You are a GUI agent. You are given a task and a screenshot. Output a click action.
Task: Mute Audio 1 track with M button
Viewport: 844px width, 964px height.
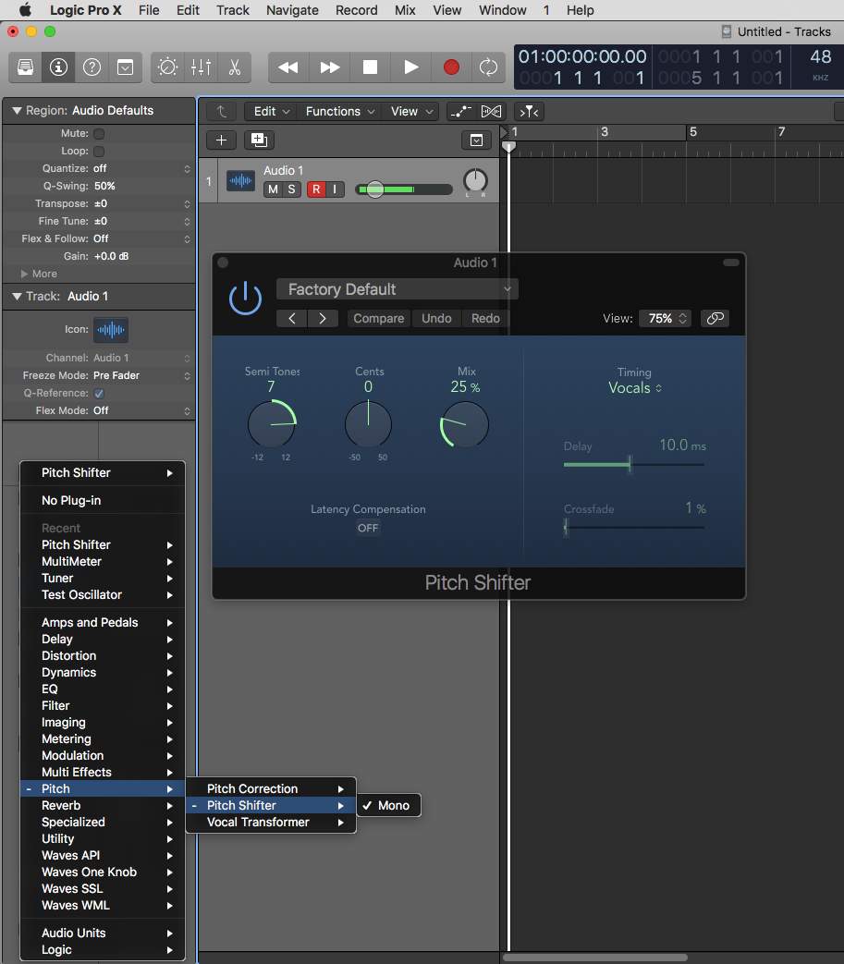click(273, 189)
